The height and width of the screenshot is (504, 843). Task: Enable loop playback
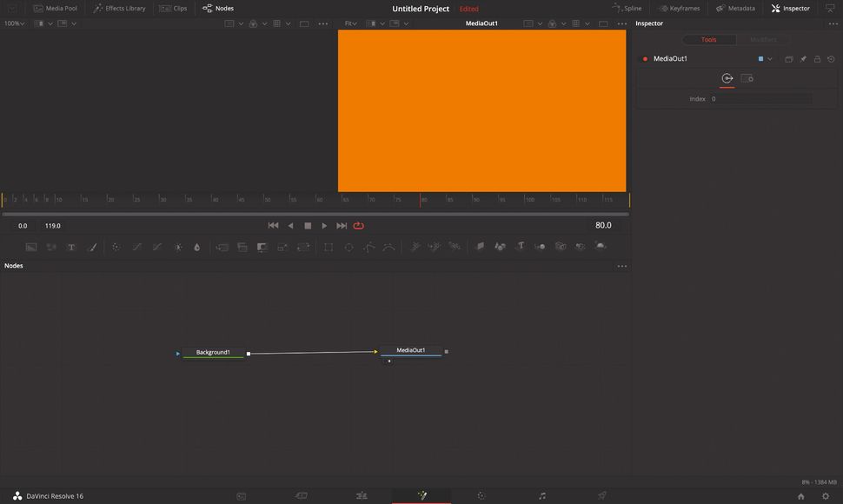click(358, 225)
